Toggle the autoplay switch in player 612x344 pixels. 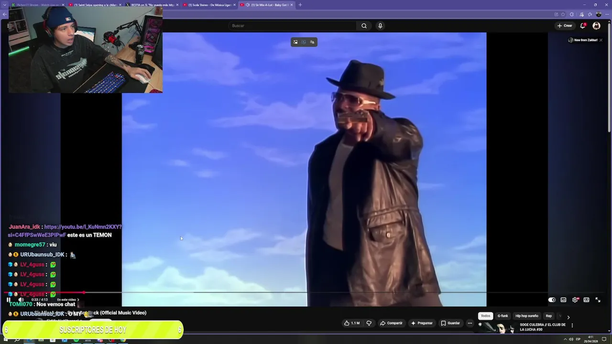[x=552, y=300]
